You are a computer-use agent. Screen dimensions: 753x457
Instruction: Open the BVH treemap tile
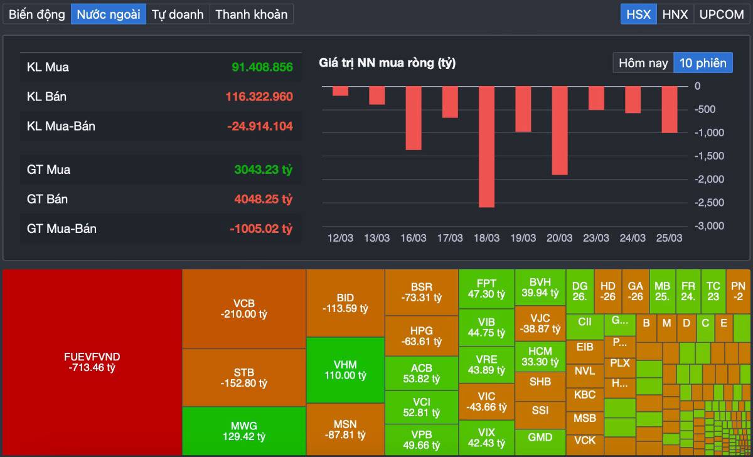pos(540,288)
